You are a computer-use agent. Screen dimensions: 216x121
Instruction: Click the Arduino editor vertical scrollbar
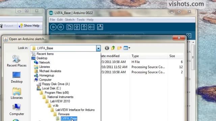pyautogui.click(x=193, y=57)
